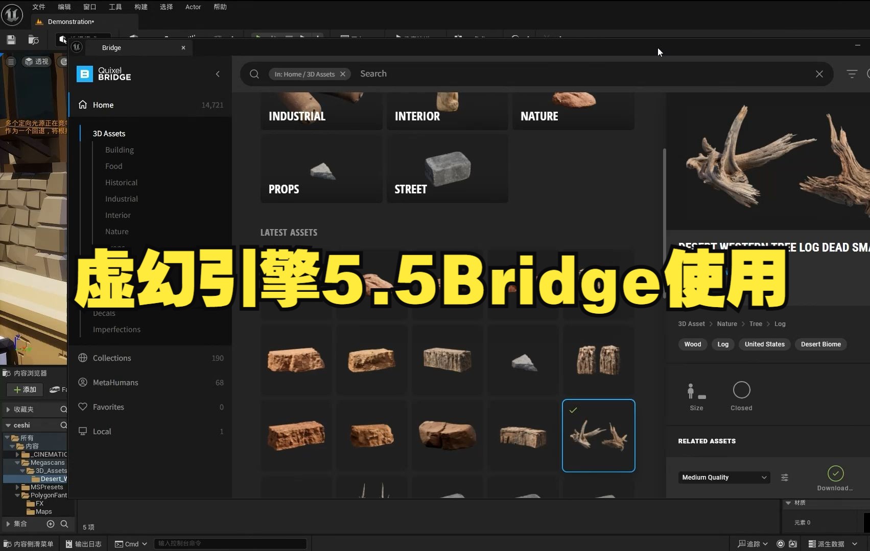Click the Home house icon in sidebar

(83, 105)
